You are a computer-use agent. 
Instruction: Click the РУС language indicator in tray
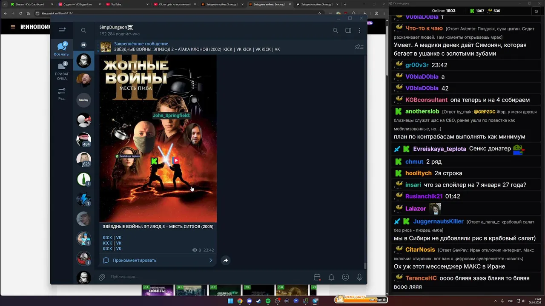click(511, 301)
